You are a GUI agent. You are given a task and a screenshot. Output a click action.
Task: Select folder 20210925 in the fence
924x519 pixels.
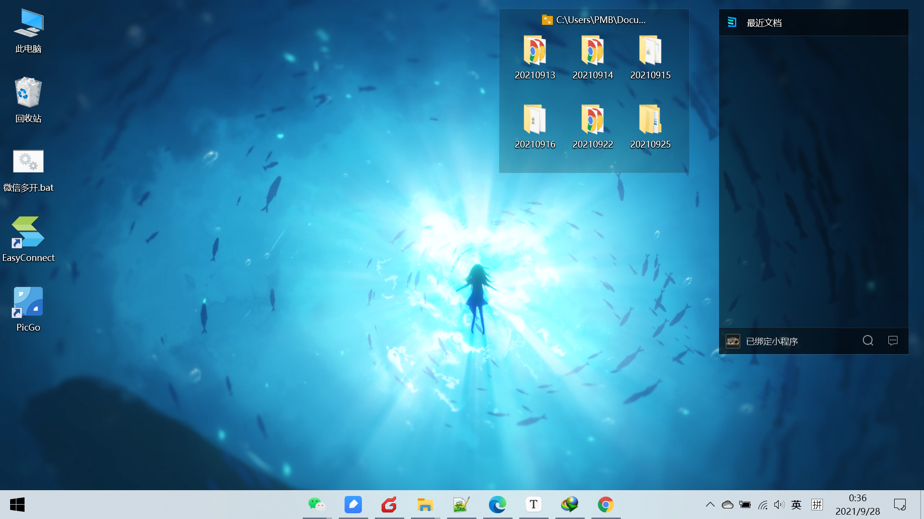pos(650,126)
